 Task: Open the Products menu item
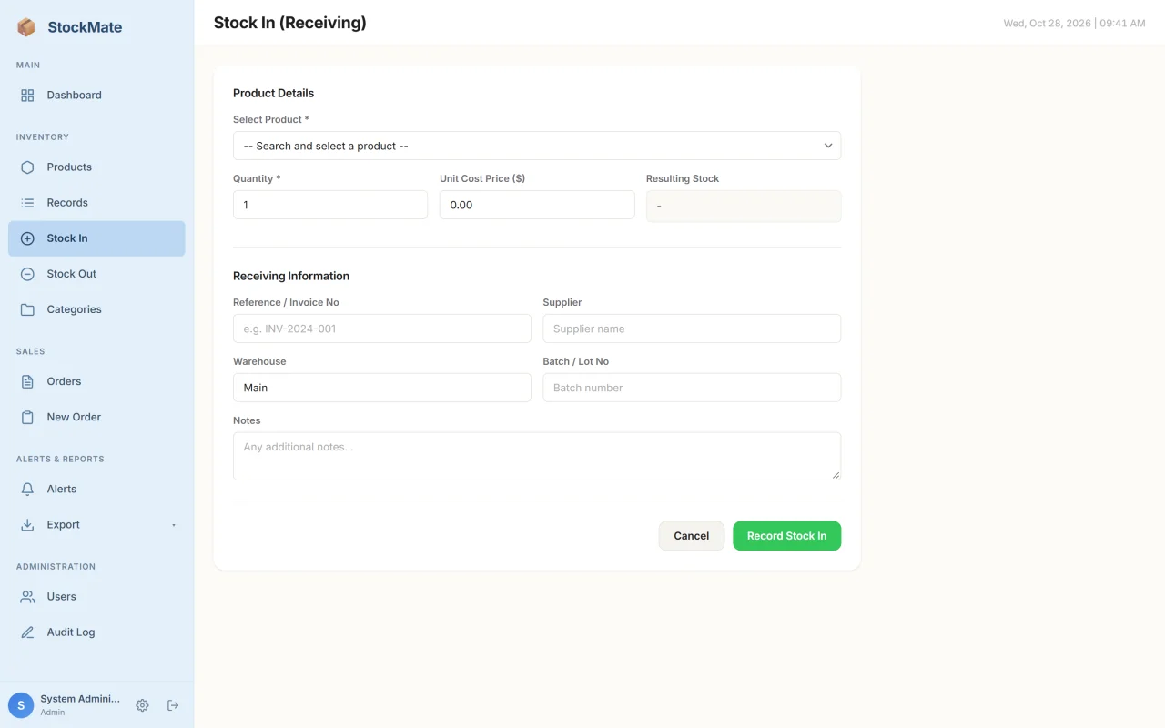[x=96, y=167]
